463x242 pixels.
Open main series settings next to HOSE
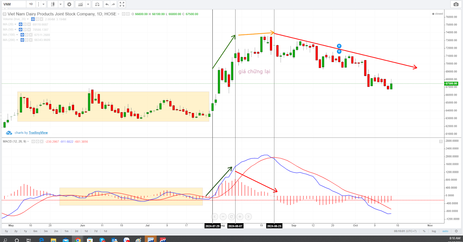tap(128, 14)
